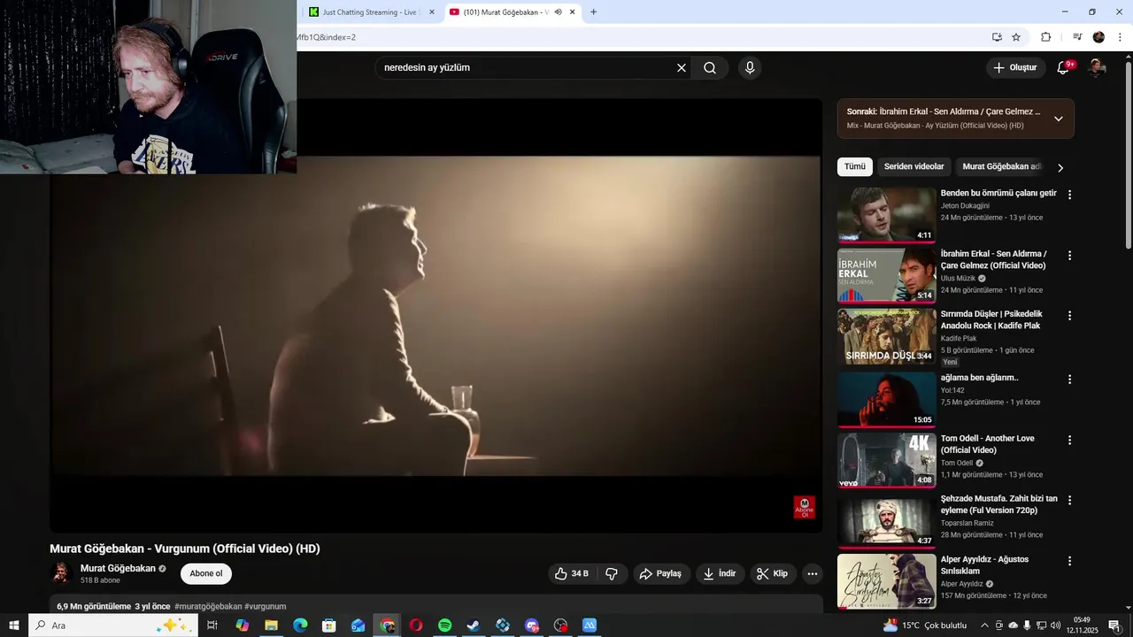Click the #muratgöğebakan hashtag

[208, 606]
